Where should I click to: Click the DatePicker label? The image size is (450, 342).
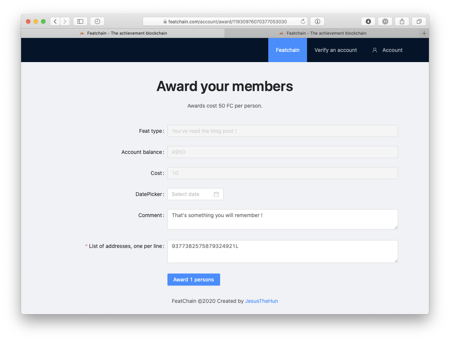149,194
